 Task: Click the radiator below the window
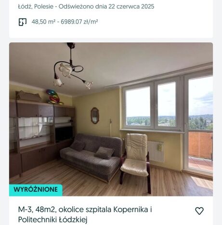coord(156,151)
